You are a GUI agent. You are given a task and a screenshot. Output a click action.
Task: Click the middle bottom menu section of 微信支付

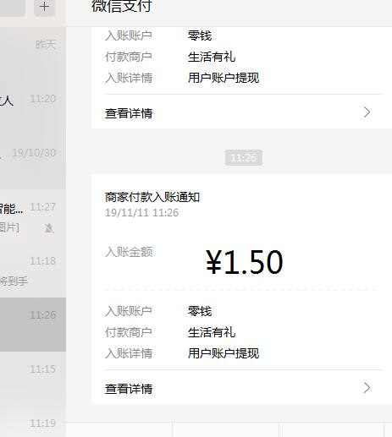click(x=225, y=429)
